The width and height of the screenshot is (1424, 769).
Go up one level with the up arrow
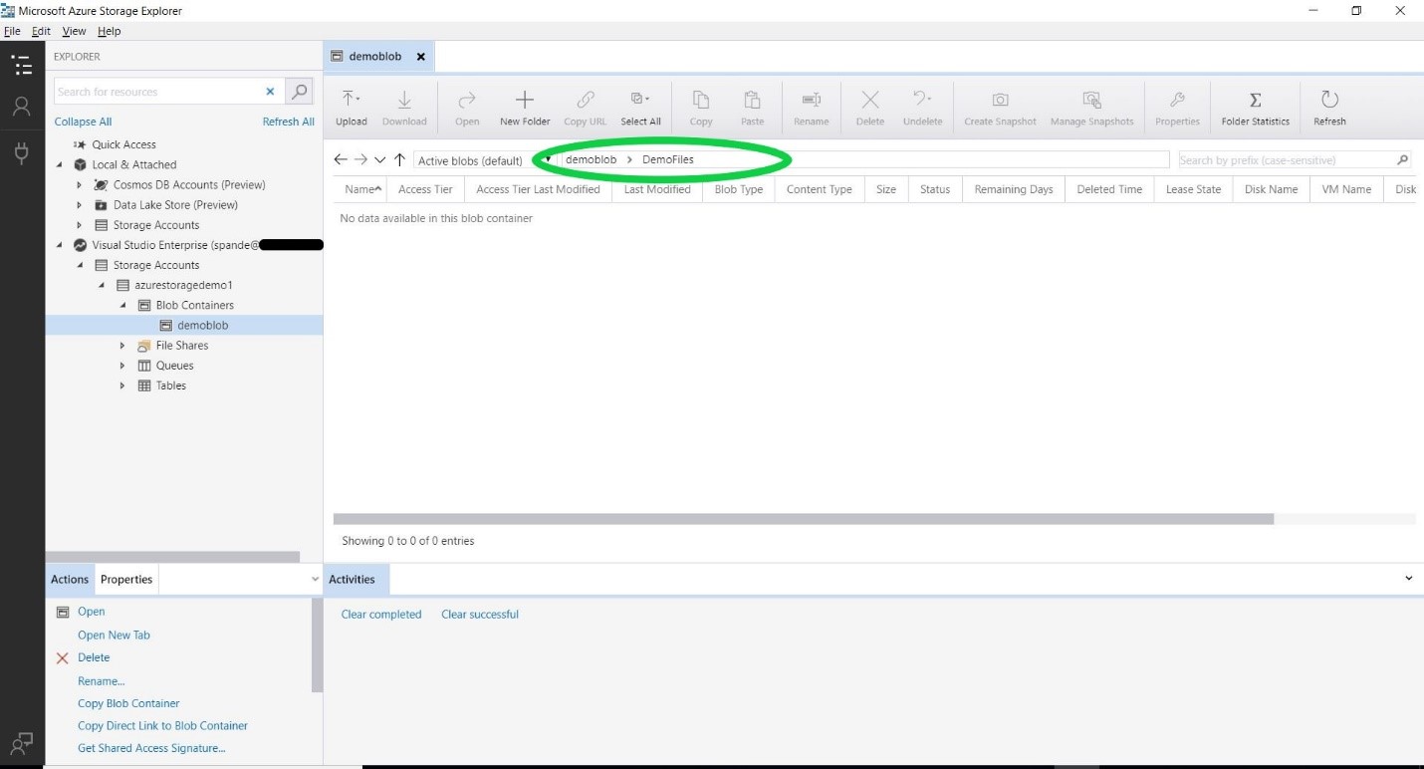(399, 159)
